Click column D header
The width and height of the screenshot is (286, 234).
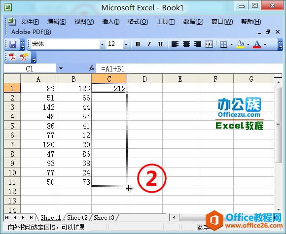(x=144, y=79)
